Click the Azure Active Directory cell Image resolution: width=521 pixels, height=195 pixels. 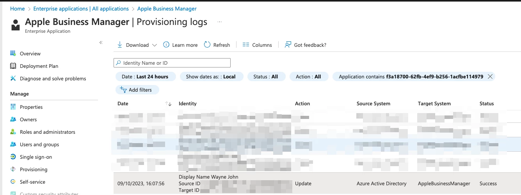point(382,183)
